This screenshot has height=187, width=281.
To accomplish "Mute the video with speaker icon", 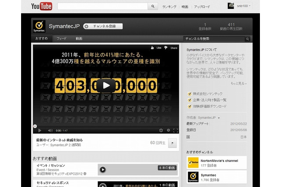I will click(x=50, y=130).
